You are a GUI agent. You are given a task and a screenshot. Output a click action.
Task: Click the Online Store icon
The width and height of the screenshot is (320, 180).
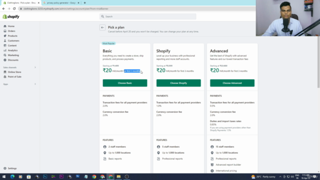point(5,72)
